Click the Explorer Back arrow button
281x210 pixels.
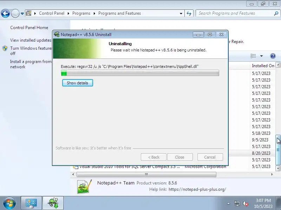[x=5, y=13]
